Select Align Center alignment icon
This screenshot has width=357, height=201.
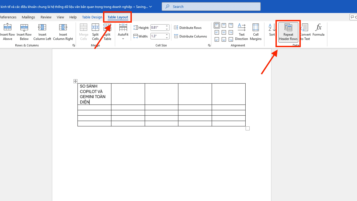point(224,33)
